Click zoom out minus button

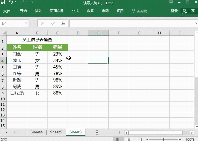(x=147, y=140)
